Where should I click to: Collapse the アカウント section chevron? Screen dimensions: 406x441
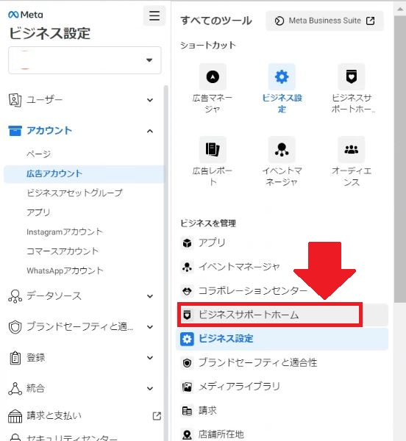click(150, 131)
